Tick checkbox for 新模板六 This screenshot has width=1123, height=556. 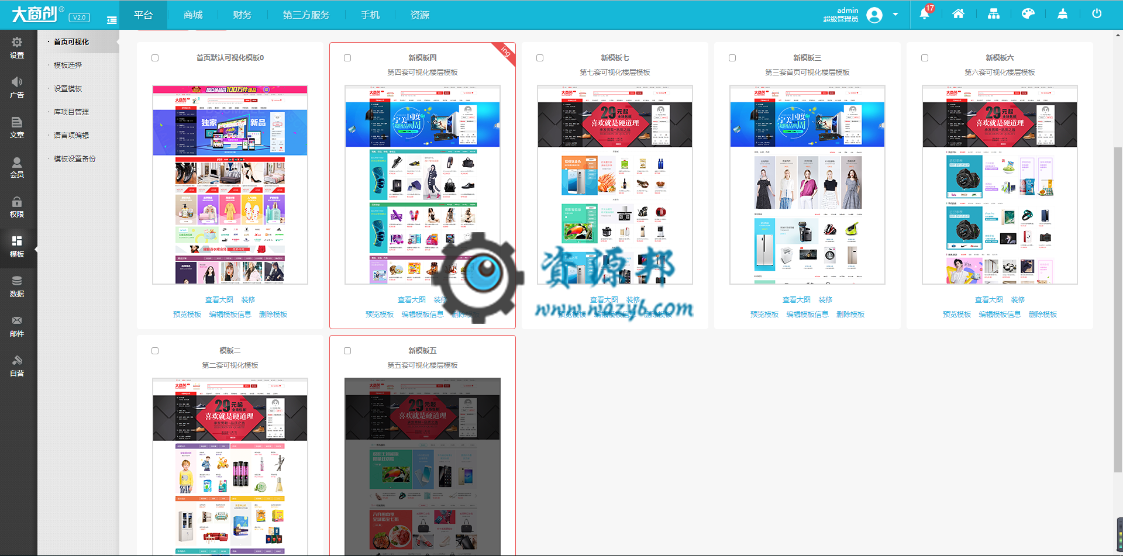925,58
